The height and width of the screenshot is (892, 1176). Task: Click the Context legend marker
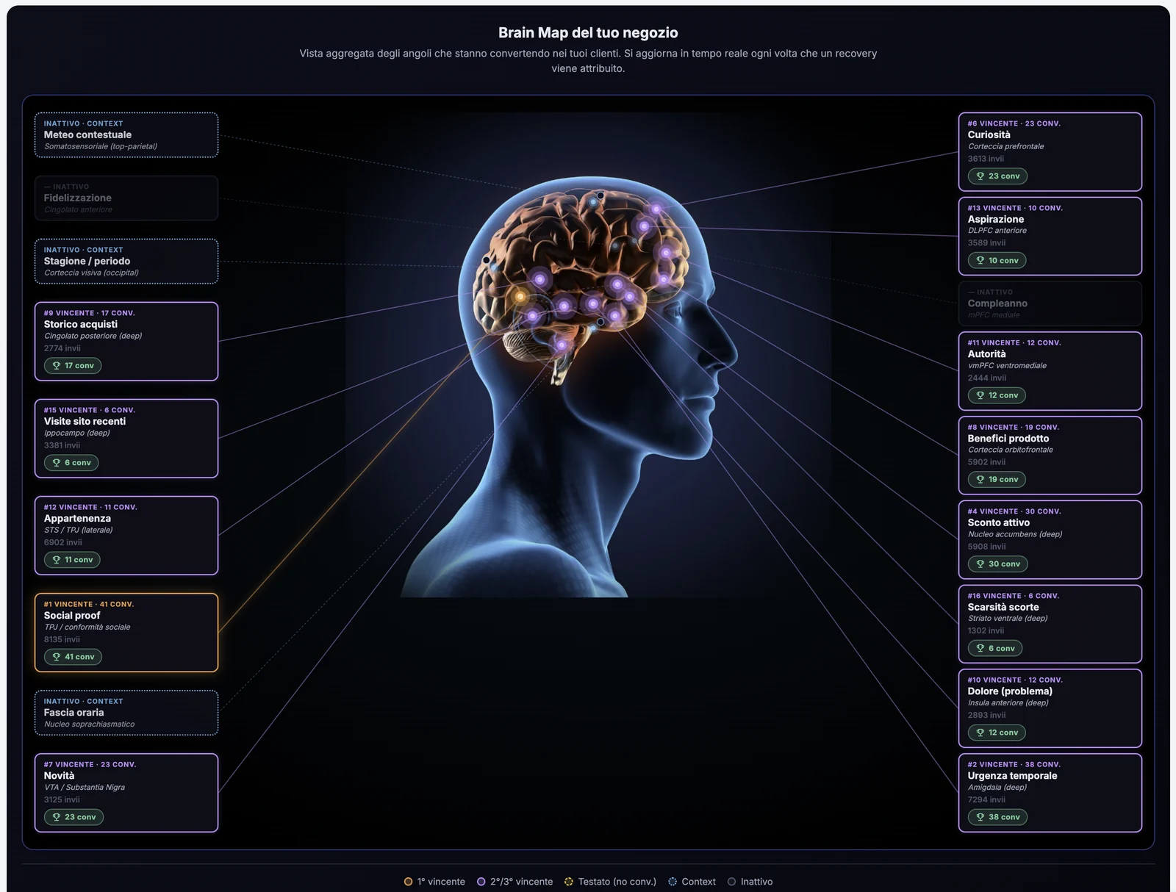672,882
